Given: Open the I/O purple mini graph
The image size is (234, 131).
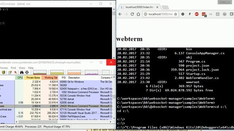Looking at the screenshot, I should point(91,72).
